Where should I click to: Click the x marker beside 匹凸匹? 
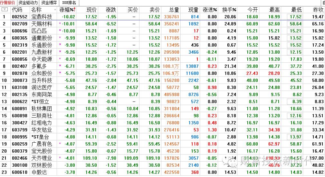(x=60, y=30)
